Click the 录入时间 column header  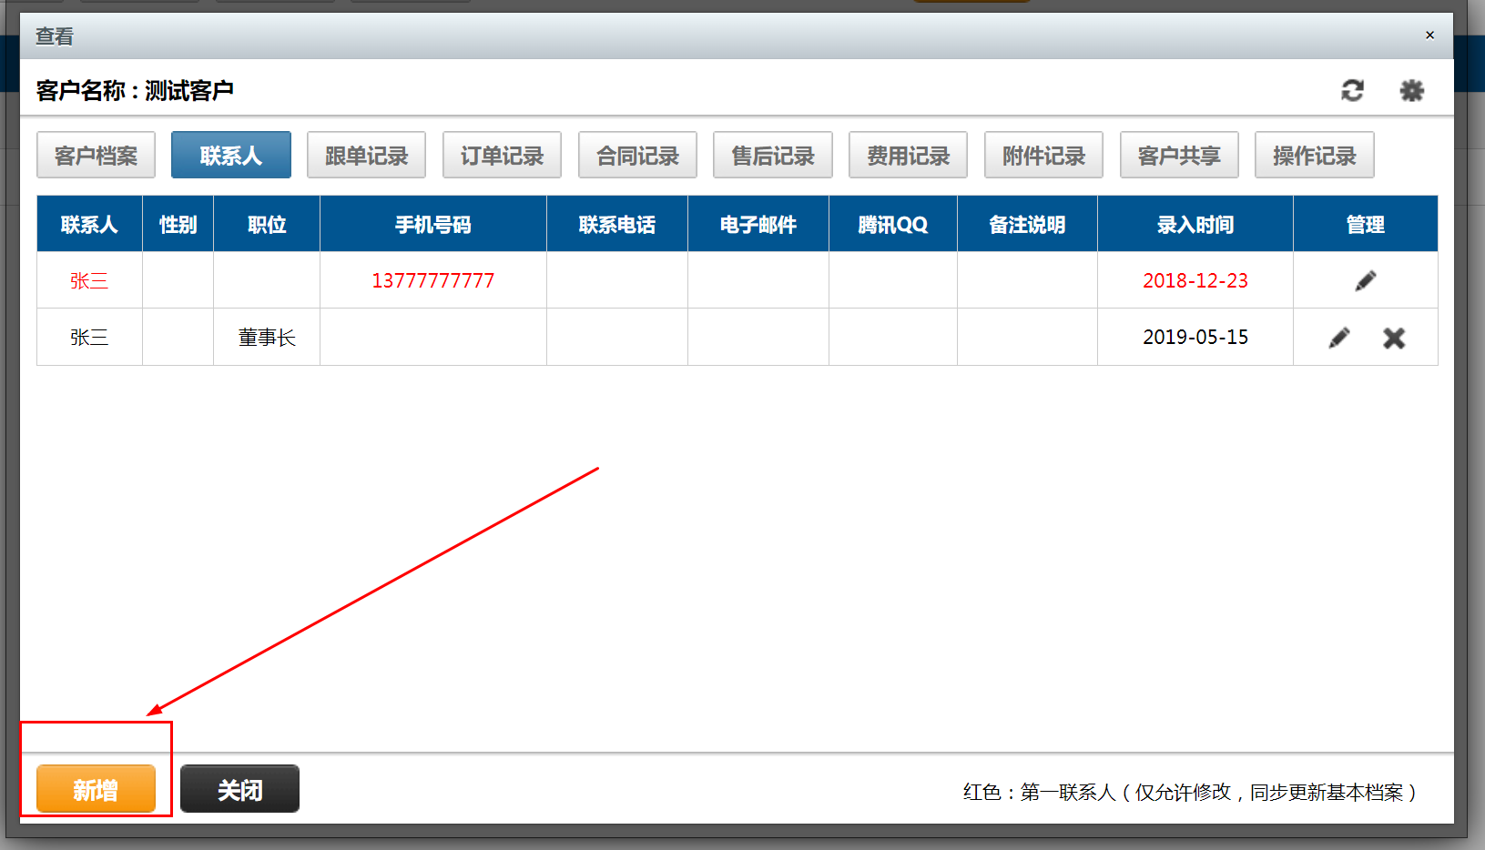click(1195, 225)
